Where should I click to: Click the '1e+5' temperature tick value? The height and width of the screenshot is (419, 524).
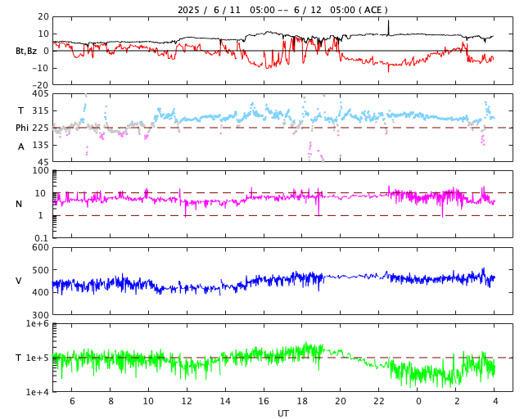click(38, 358)
